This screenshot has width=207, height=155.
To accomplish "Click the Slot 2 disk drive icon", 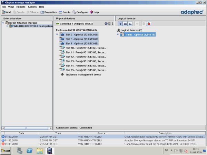I will pyautogui.click(x=62, y=34).
